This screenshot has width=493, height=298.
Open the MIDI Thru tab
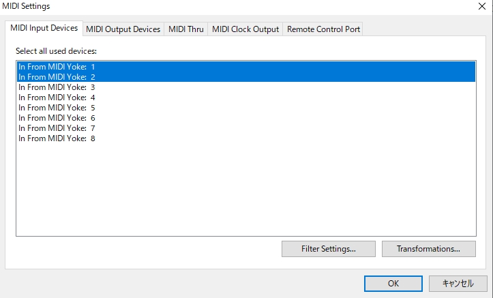[x=186, y=29]
